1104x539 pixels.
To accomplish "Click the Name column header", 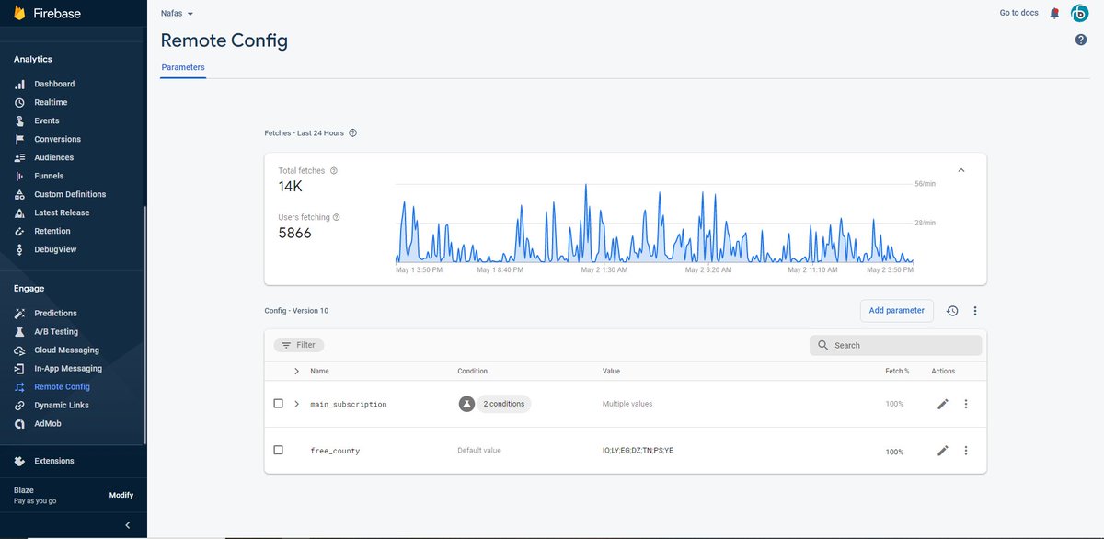I will (x=319, y=371).
